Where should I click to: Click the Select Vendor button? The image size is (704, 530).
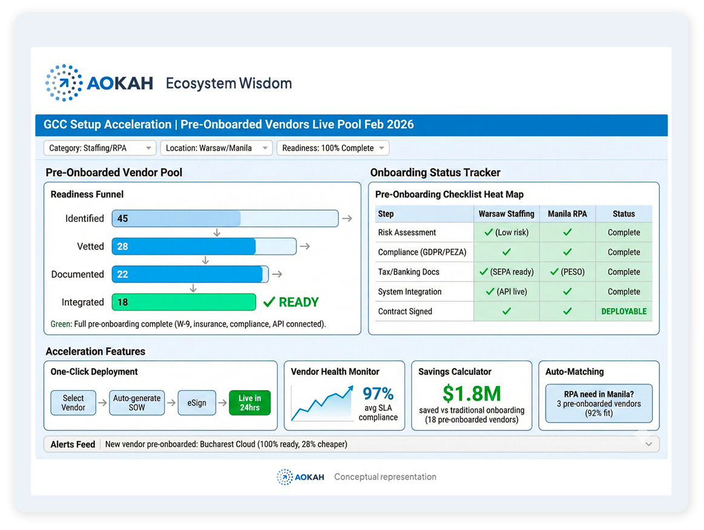click(73, 403)
